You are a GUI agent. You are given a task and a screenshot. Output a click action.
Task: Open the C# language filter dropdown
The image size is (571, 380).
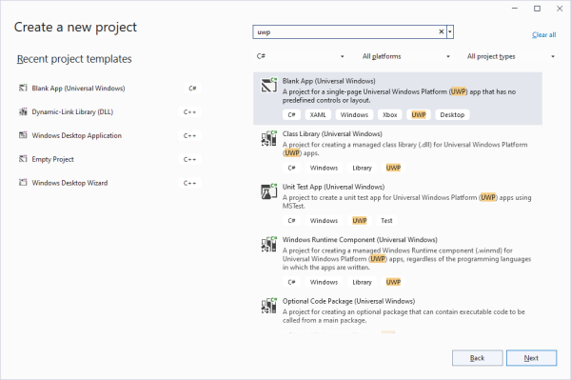point(301,56)
